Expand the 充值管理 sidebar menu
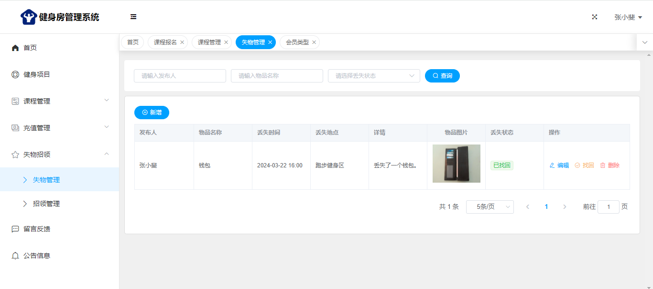This screenshot has width=653, height=289. pos(59,128)
